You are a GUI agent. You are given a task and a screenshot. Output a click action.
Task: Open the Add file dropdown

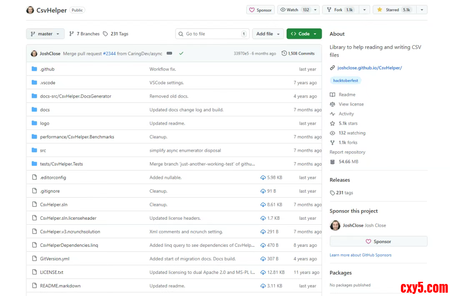pos(268,34)
